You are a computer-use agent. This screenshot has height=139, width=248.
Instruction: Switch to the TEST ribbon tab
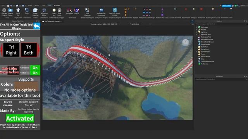coord(44,5)
